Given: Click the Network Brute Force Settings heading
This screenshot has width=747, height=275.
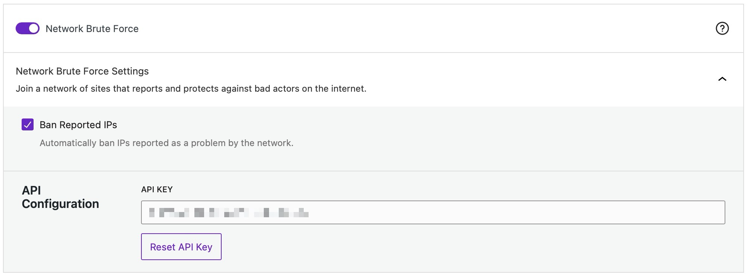Looking at the screenshot, I should 82,71.
